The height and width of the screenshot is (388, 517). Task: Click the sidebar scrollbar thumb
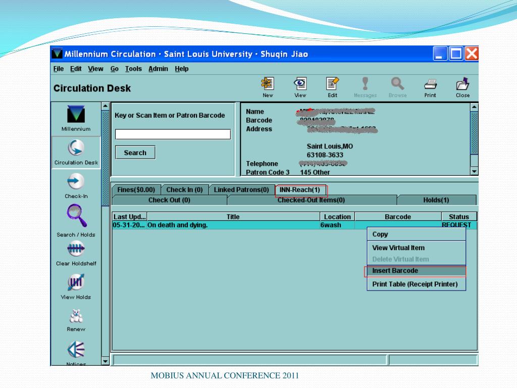point(105,158)
